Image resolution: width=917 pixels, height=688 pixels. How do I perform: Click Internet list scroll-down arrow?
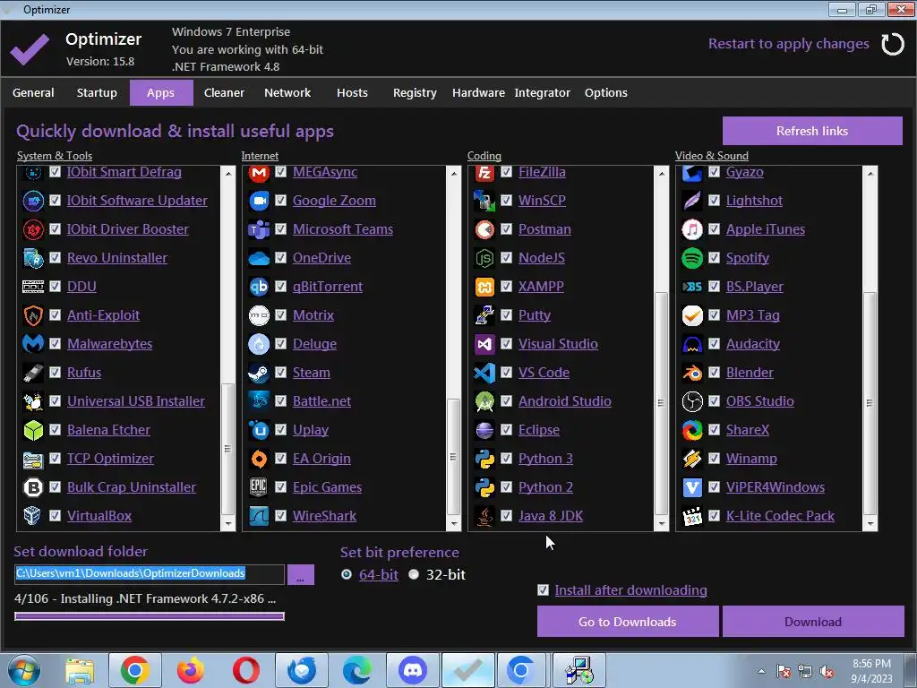pyautogui.click(x=453, y=523)
